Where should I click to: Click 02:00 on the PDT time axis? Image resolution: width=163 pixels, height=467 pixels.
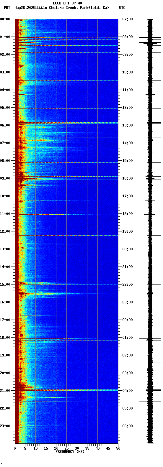click(x=5, y=55)
